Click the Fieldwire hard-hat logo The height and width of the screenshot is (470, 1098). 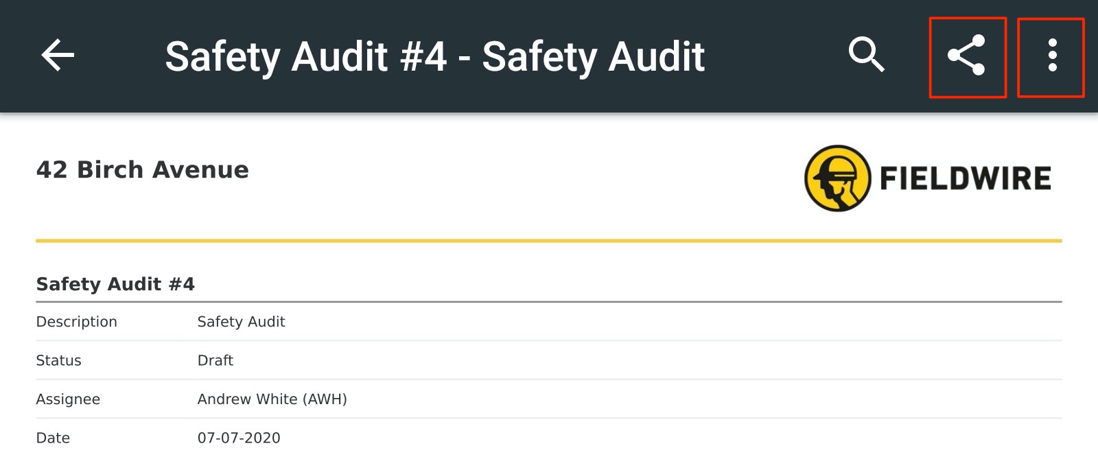click(x=837, y=178)
